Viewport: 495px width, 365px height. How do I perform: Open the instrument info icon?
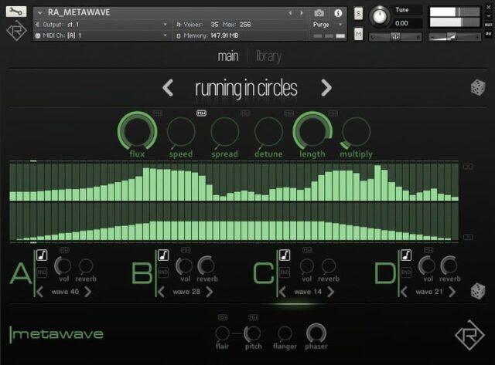pos(338,13)
